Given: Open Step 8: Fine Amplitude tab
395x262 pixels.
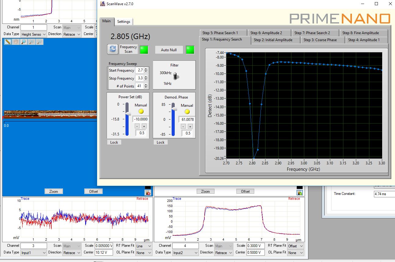Looking at the screenshot, I should [x=363, y=33].
